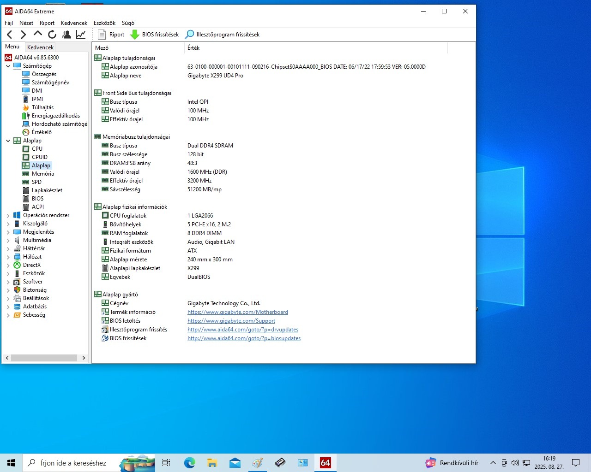The image size is (591, 472).
Task: Open the aida64 biosupdates link
Action: tap(244, 338)
